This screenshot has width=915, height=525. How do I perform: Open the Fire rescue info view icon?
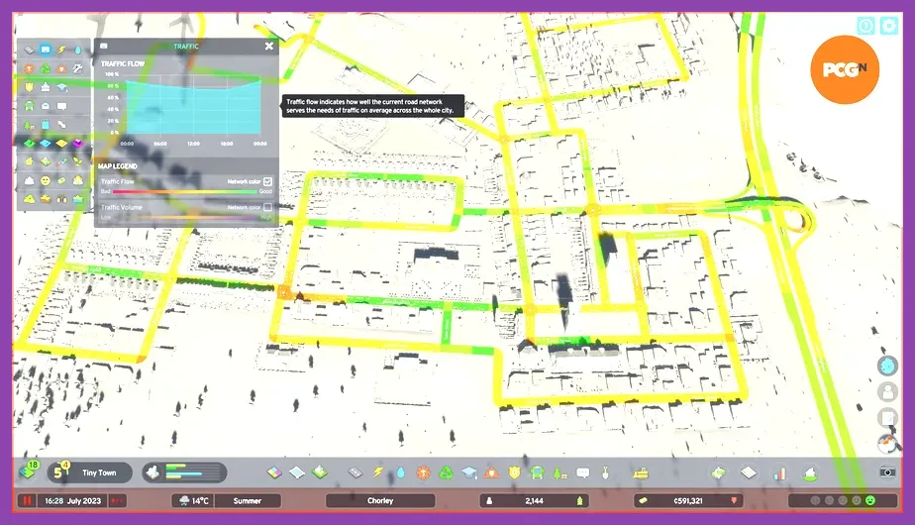tap(61, 68)
